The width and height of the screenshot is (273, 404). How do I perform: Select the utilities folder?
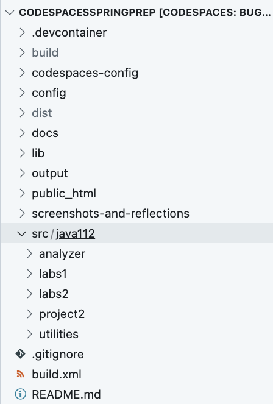click(136, 334)
